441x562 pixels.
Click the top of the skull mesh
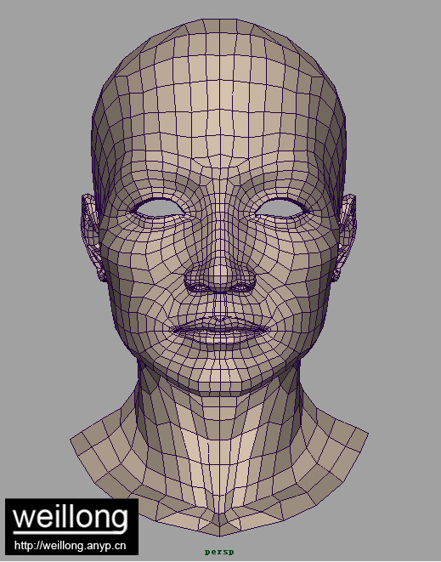coord(219,26)
